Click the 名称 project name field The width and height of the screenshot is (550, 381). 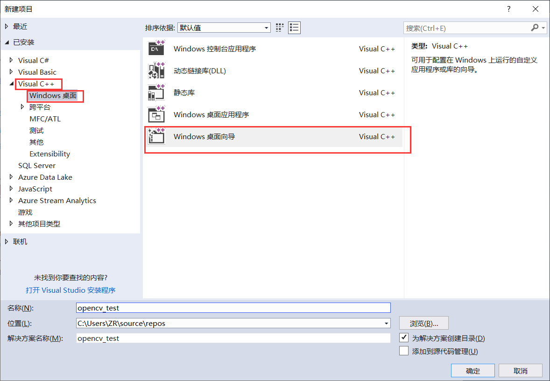[233, 308]
